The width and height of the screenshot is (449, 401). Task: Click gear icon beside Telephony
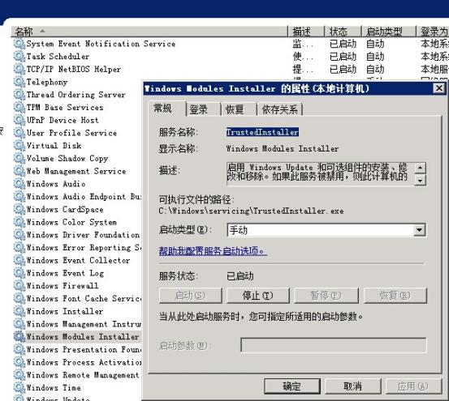click(x=19, y=82)
